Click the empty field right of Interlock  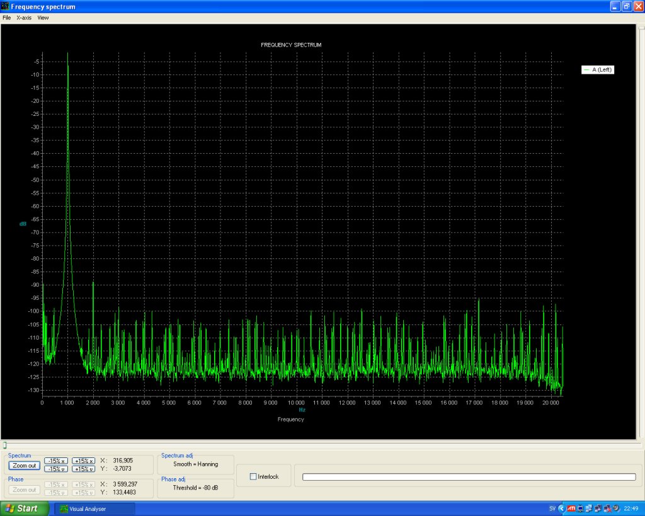469,476
